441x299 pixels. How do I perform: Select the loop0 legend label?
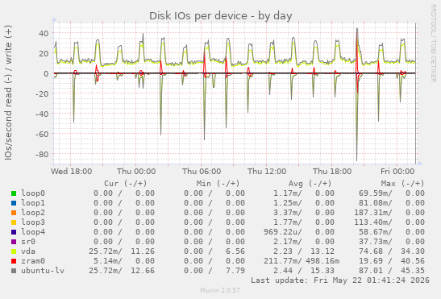(x=33, y=193)
